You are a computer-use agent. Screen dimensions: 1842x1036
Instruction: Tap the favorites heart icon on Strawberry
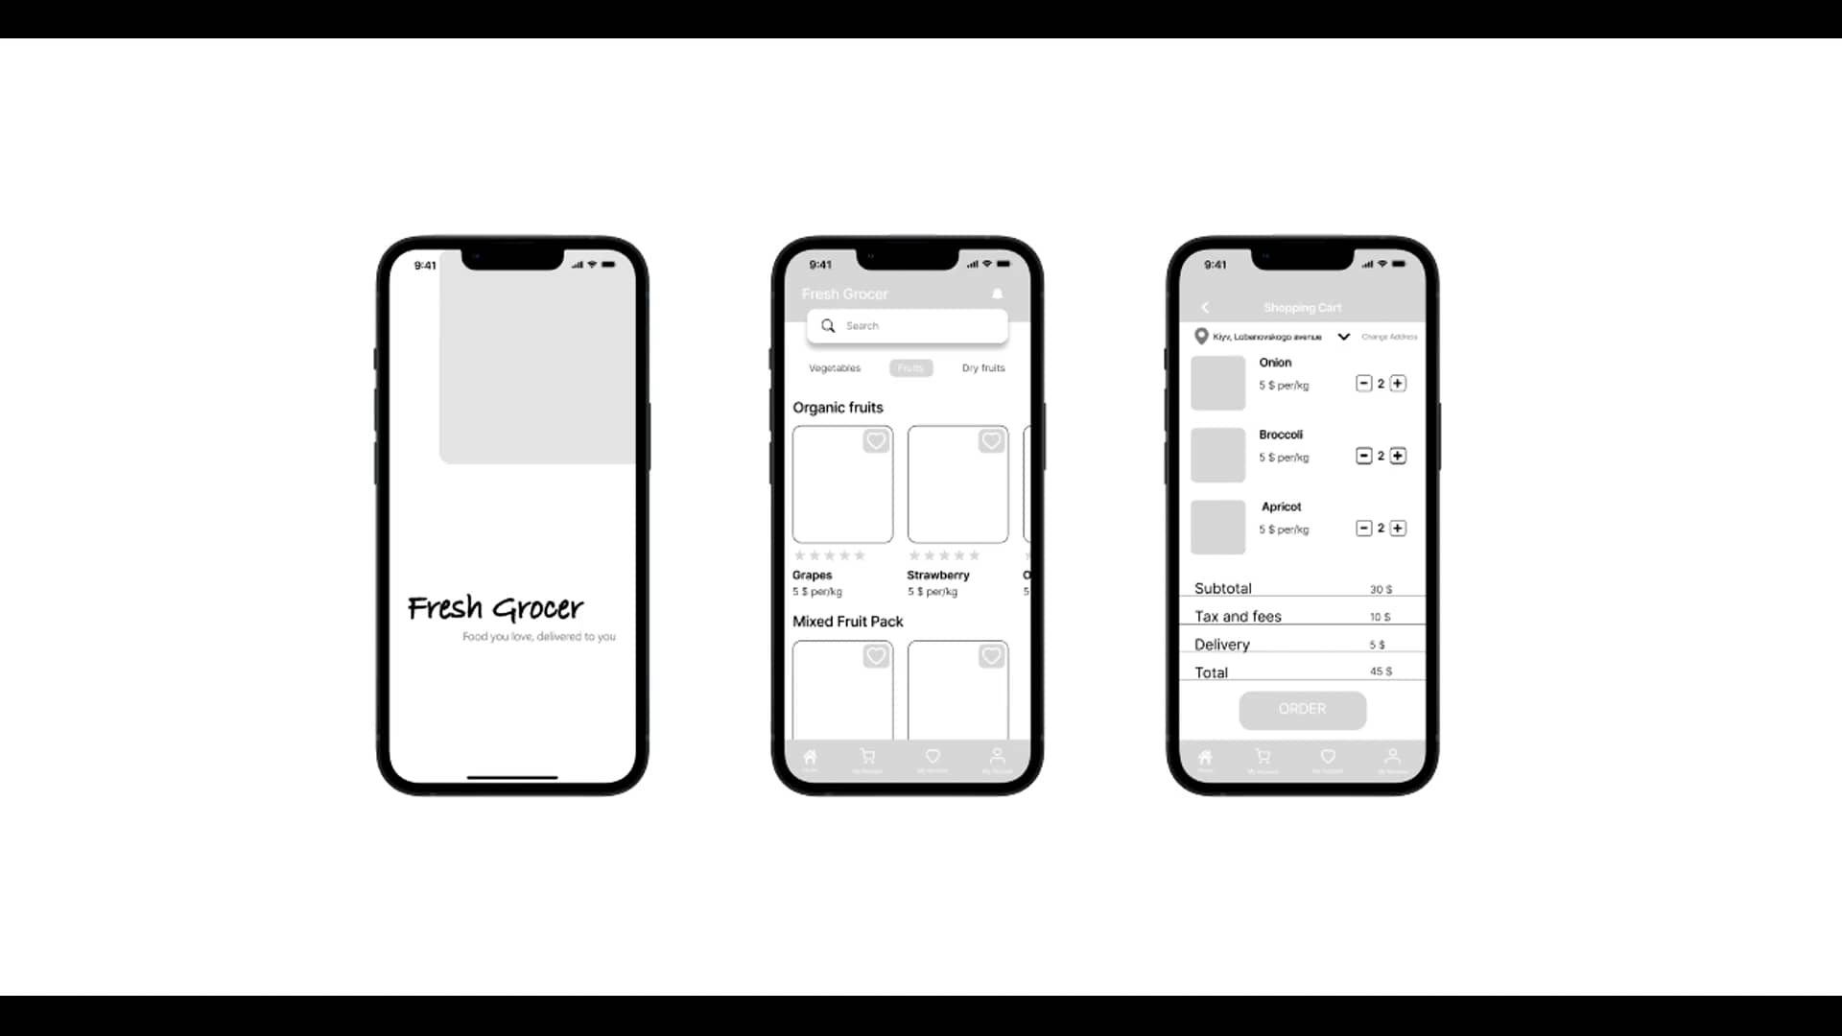pos(992,441)
